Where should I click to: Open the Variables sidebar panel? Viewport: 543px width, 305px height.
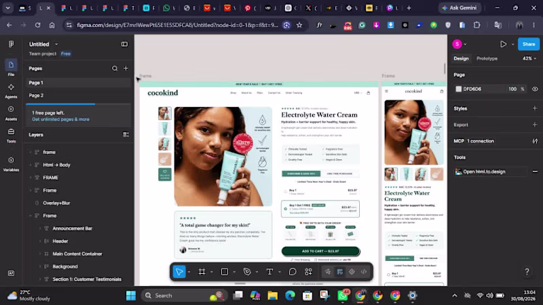[x=11, y=163]
